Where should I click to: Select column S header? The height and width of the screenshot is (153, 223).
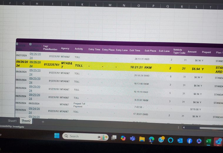click(196, 7)
